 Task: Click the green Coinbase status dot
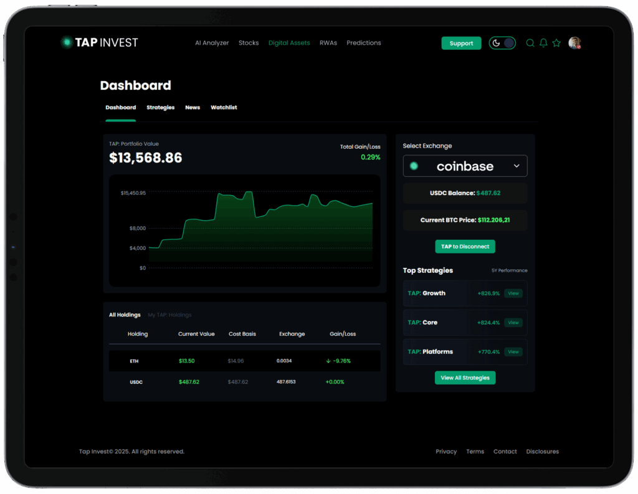(414, 166)
